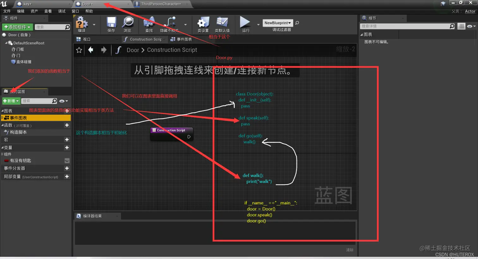Click the Browse (浏览) magnifier icon
478x259 pixels.
click(127, 22)
